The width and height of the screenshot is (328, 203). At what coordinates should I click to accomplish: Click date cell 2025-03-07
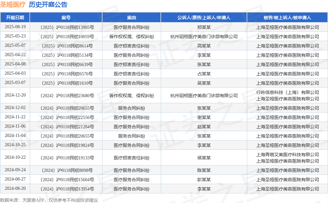pos(15,82)
